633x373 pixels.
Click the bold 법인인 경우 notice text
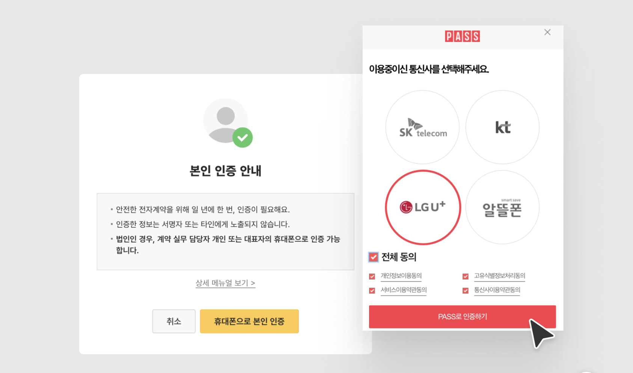pos(228,245)
